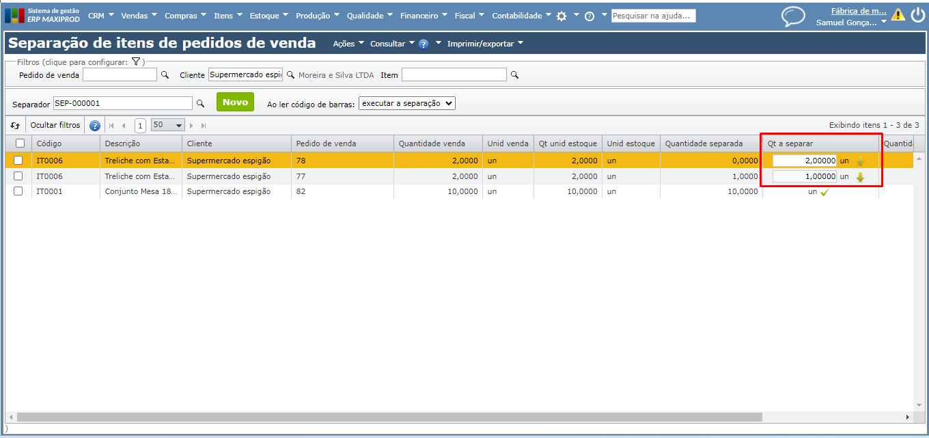Check the row for pedido de venda 78

coord(18,161)
